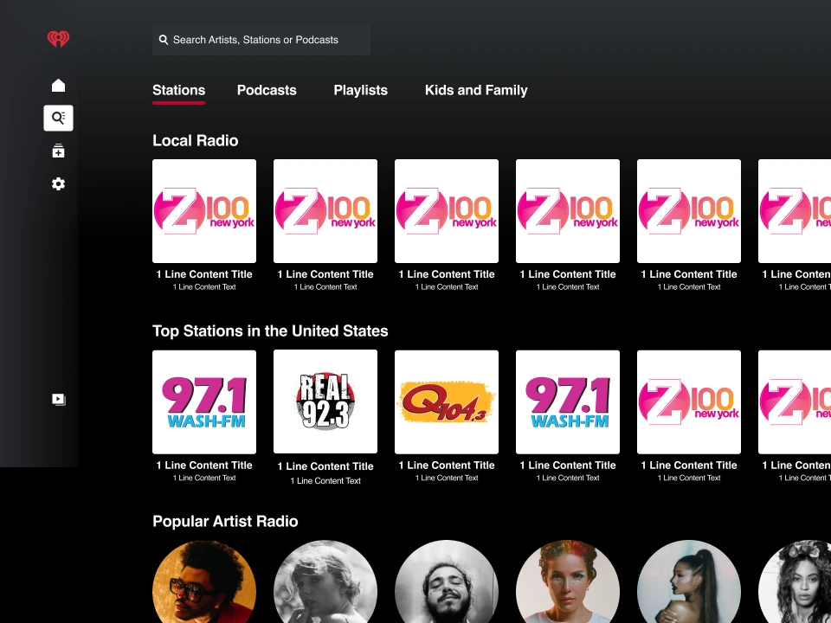Image resolution: width=831 pixels, height=623 pixels.
Task: Switch to the Stations tab
Action: click(x=178, y=90)
